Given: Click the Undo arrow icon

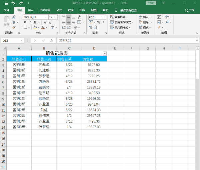Looking at the screenshot, I should (x=13, y=3).
